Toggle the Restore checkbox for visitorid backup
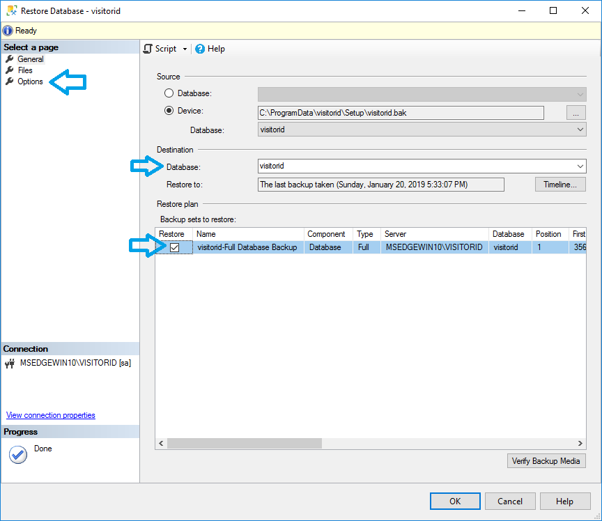 pos(175,247)
